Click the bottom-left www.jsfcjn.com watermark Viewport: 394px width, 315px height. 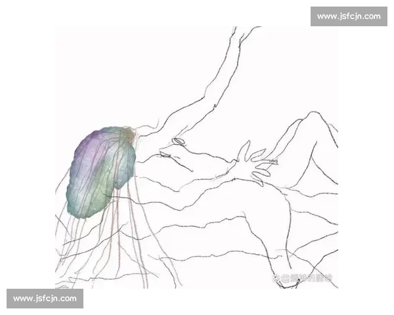click(45, 299)
